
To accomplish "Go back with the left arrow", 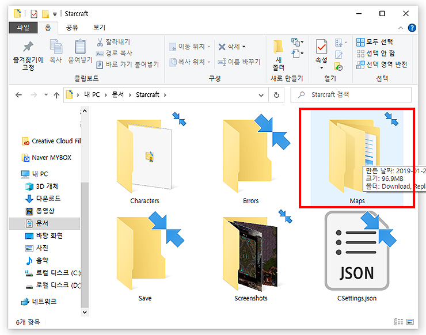I will tap(18, 95).
